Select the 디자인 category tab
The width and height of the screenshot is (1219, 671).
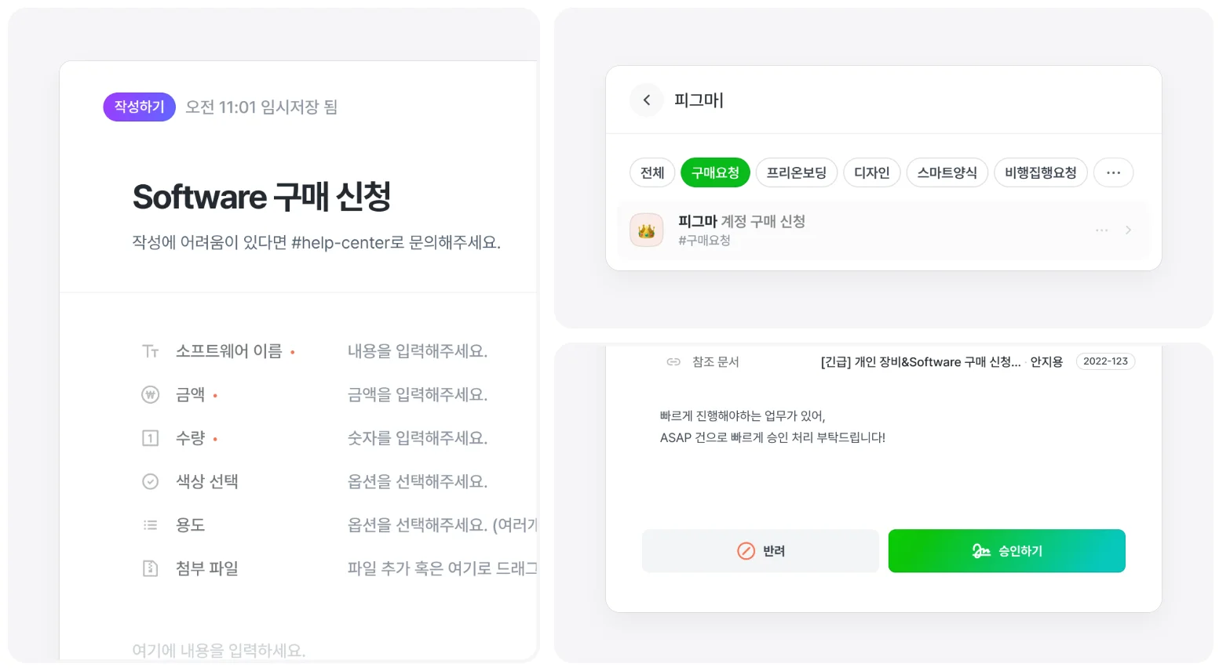pyautogui.click(x=871, y=172)
